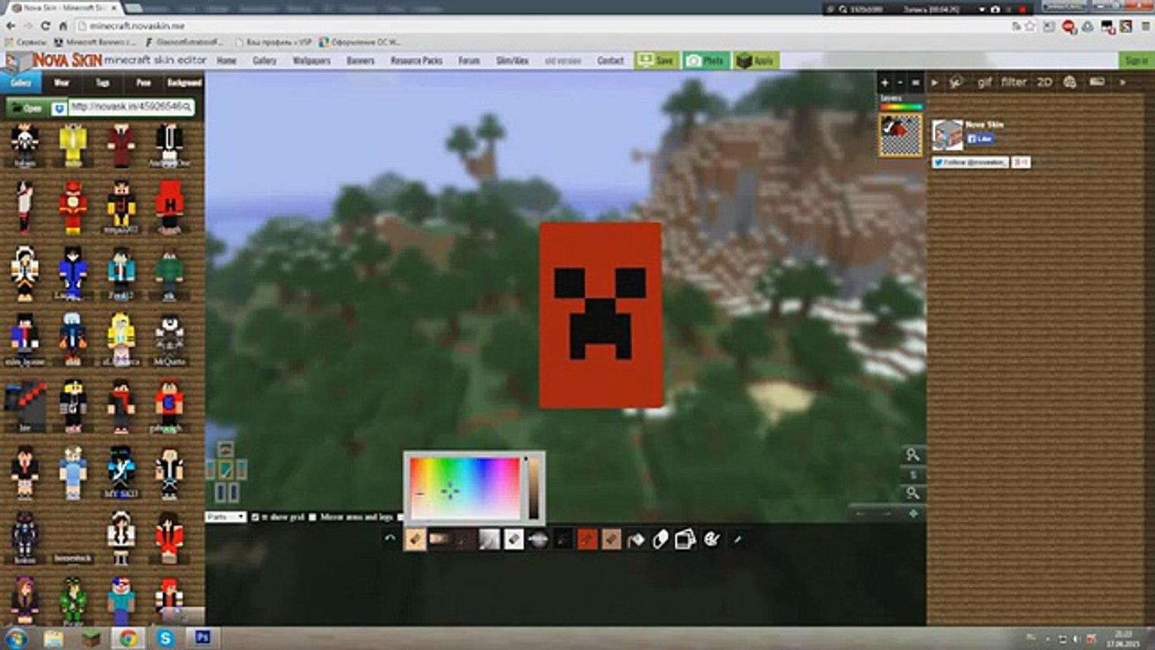
Task: Open the Pose tab
Action: pyautogui.click(x=143, y=82)
